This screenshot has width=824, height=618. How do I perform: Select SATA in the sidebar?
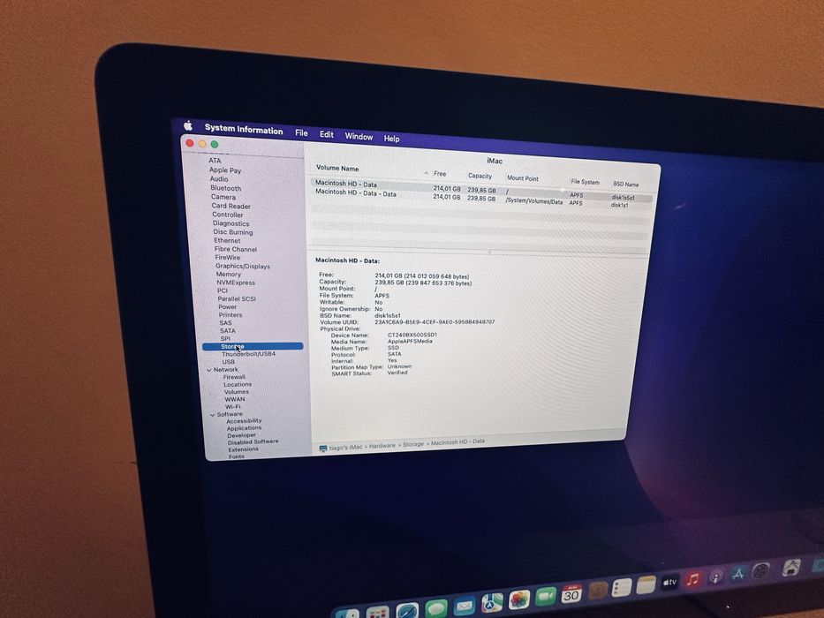click(x=228, y=331)
